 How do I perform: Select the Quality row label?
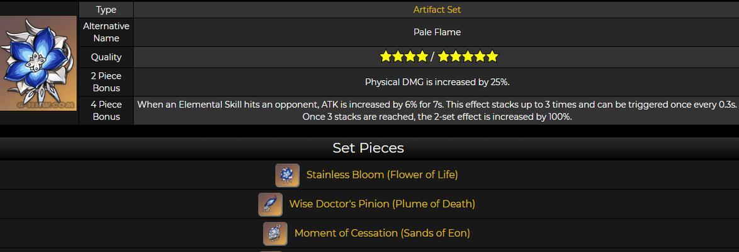[x=106, y=57]
